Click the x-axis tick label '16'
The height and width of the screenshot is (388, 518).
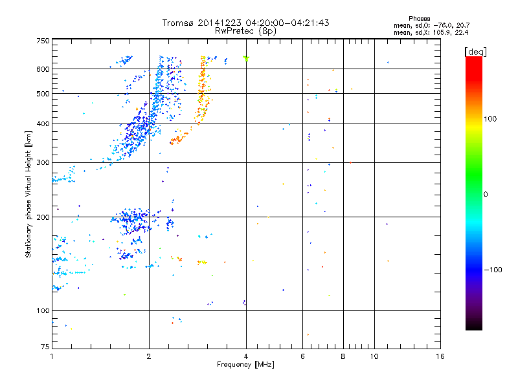(440, 356)
